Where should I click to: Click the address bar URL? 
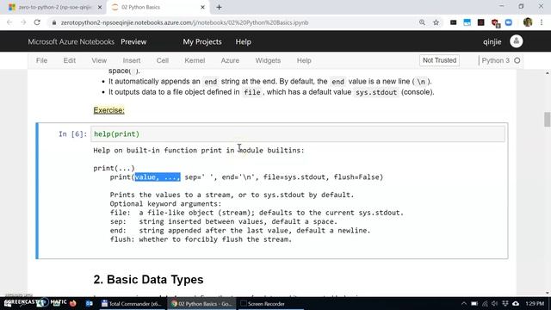184,22
